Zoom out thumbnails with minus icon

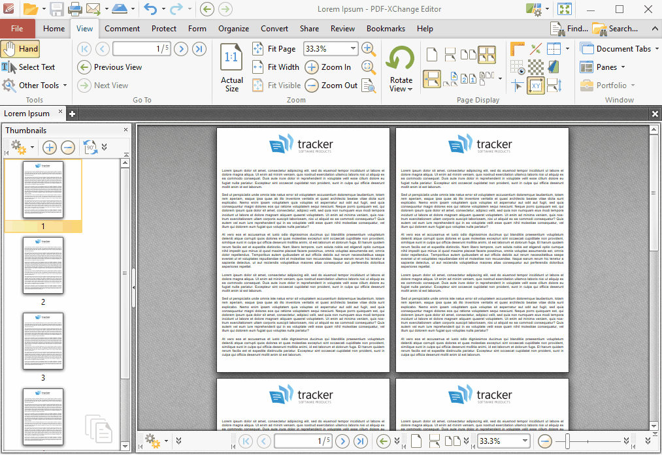point(68,148)
